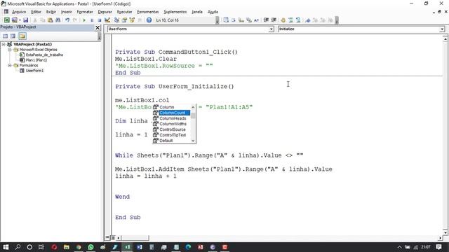Open the Formatar menu
The image size is (449, 252).
(x=85, y=12)
